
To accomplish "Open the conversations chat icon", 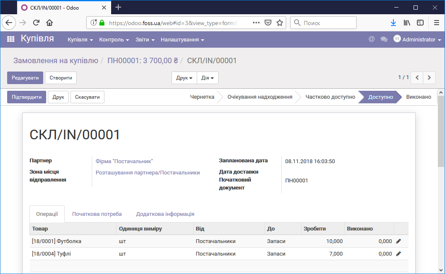I will [x=384, y=39].
